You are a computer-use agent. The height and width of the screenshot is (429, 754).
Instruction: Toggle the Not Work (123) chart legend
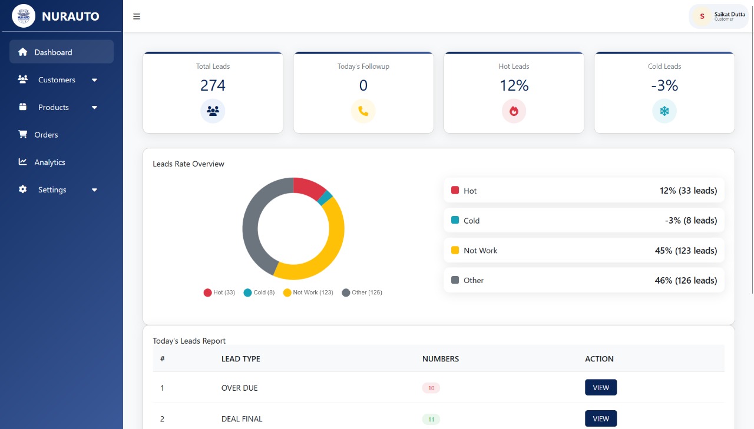[x=308, y=292]
